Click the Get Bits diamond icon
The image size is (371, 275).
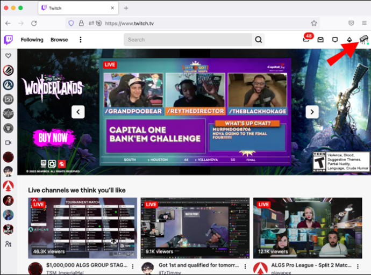pyautogui.click(x=349, y=40)
